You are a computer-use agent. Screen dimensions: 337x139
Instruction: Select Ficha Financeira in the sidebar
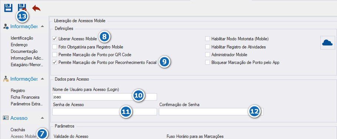click(25, 97)
